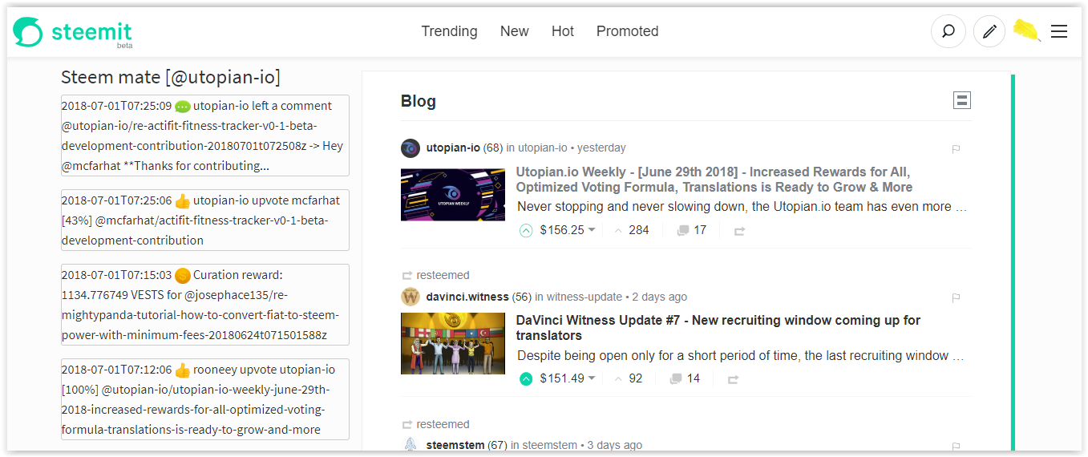The width and height of the screenshot is (1088, 457).
Task: Expand payout details for $156.25
Action: point(568,230)
